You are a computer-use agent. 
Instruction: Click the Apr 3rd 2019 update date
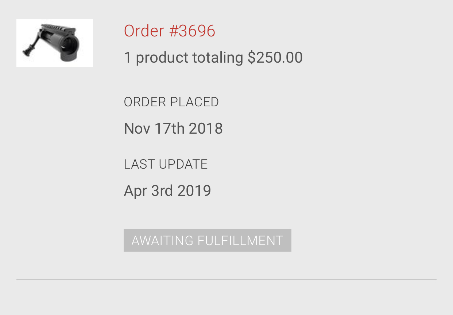[x=167, y=191]
